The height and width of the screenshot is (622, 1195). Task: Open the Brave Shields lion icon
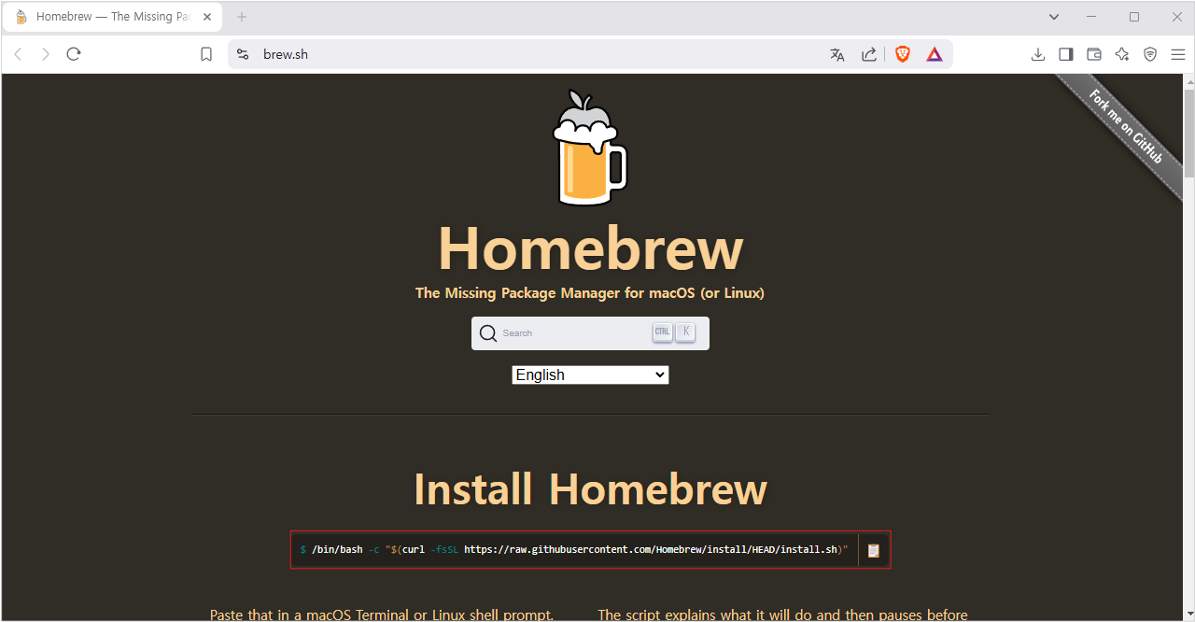click(903, 54)
